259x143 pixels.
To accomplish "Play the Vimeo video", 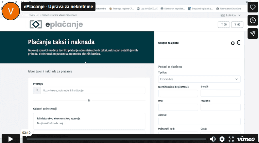I will pos(10,139).
